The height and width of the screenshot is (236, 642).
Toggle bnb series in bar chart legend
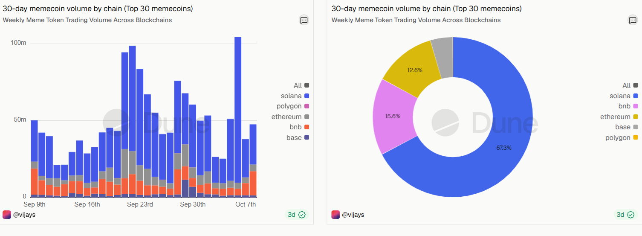click(300, 127)
